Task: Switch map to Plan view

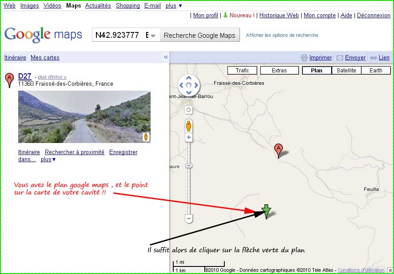Action: (x=317, y=71)
